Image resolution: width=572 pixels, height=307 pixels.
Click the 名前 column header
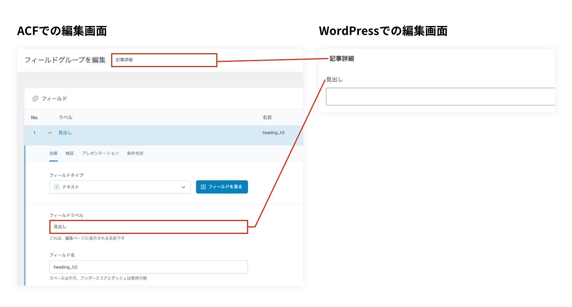[267, 117]
